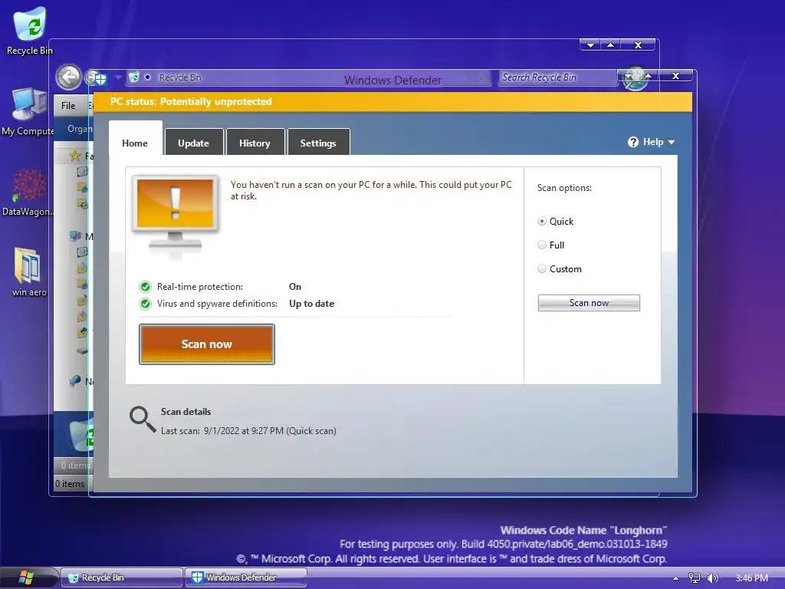
Task: Switch to the Settings tab
Action: coord(318,143)
